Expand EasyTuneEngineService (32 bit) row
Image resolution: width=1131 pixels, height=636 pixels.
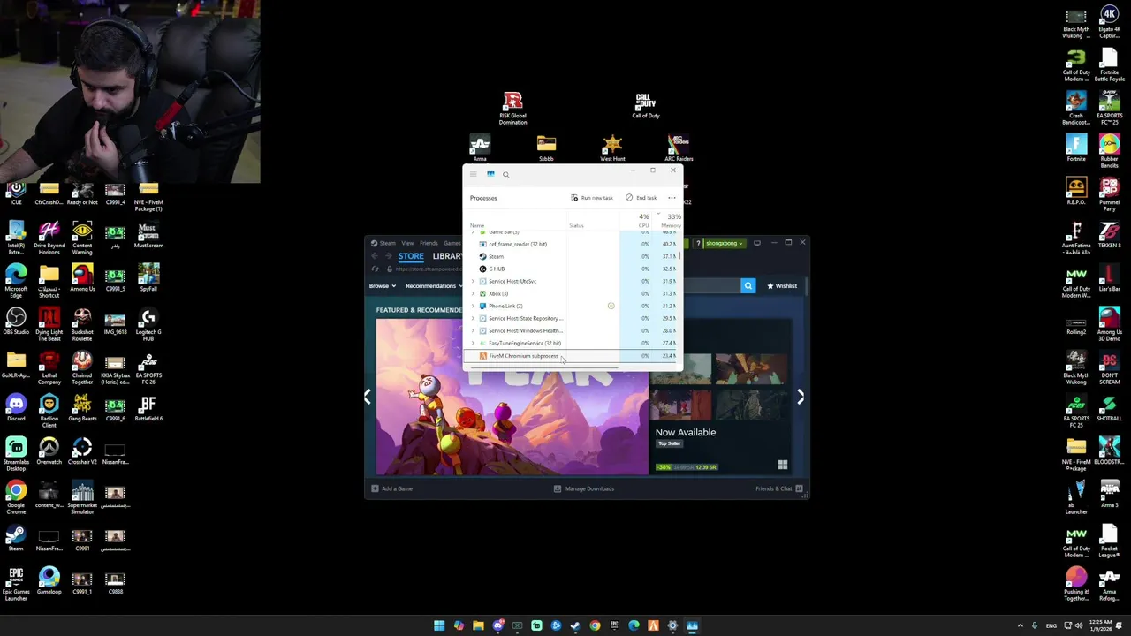tap(473, 343)
